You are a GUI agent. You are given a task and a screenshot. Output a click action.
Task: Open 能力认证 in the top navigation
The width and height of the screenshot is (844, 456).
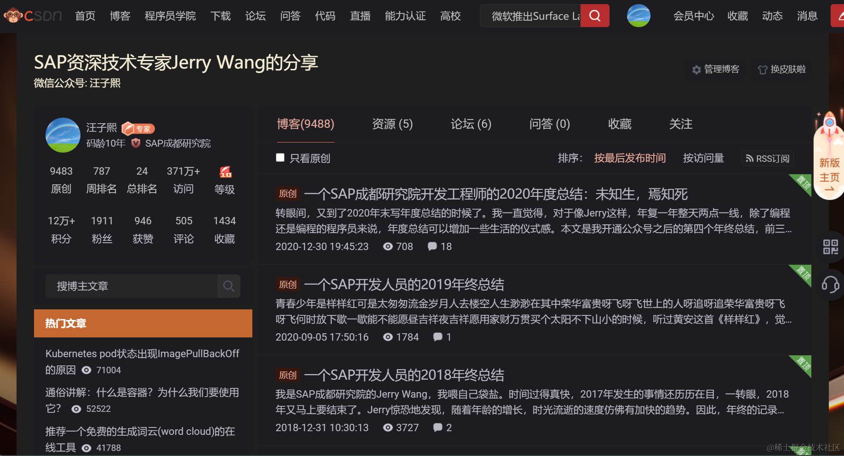405,16
